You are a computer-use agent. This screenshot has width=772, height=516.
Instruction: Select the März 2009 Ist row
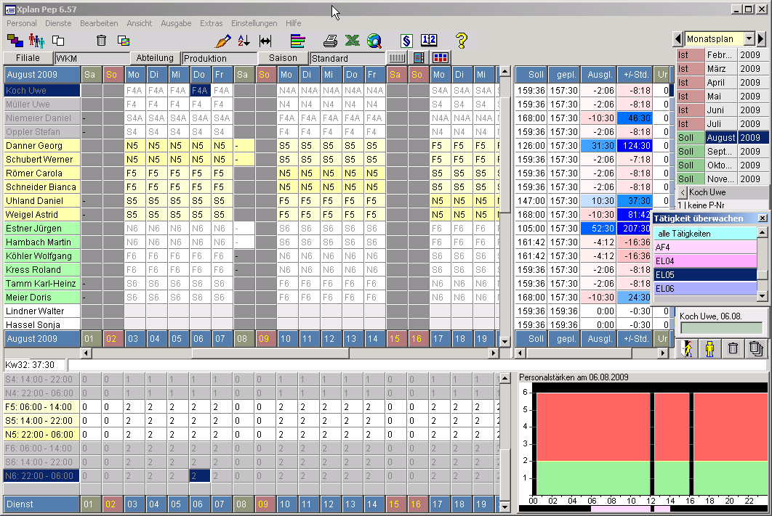click(x=723, y=69)
